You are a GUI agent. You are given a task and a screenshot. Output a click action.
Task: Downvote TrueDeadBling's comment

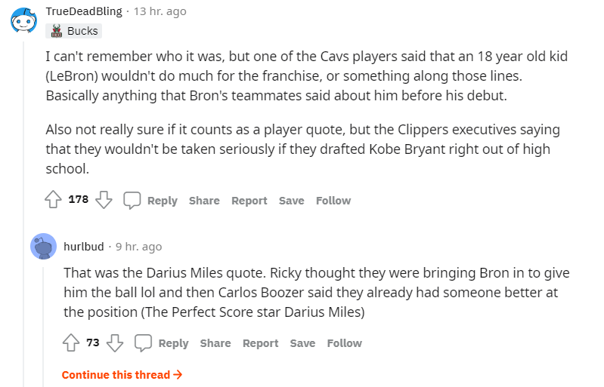point(104,200)
